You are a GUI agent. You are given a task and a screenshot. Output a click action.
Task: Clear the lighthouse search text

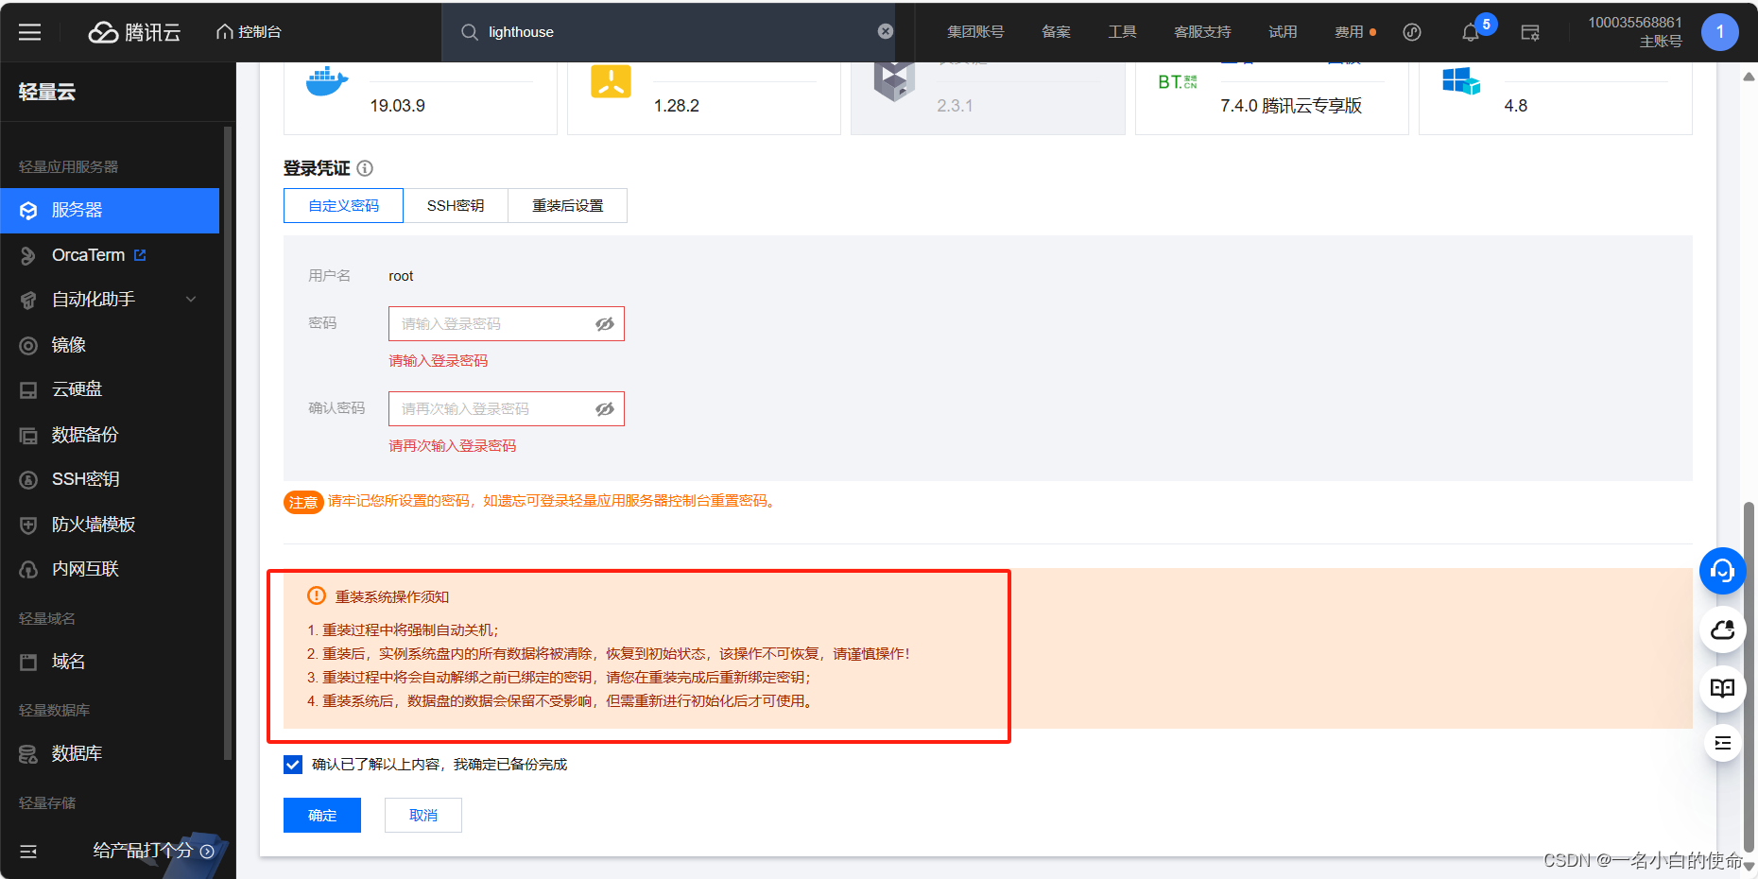[x=886, y=31]
